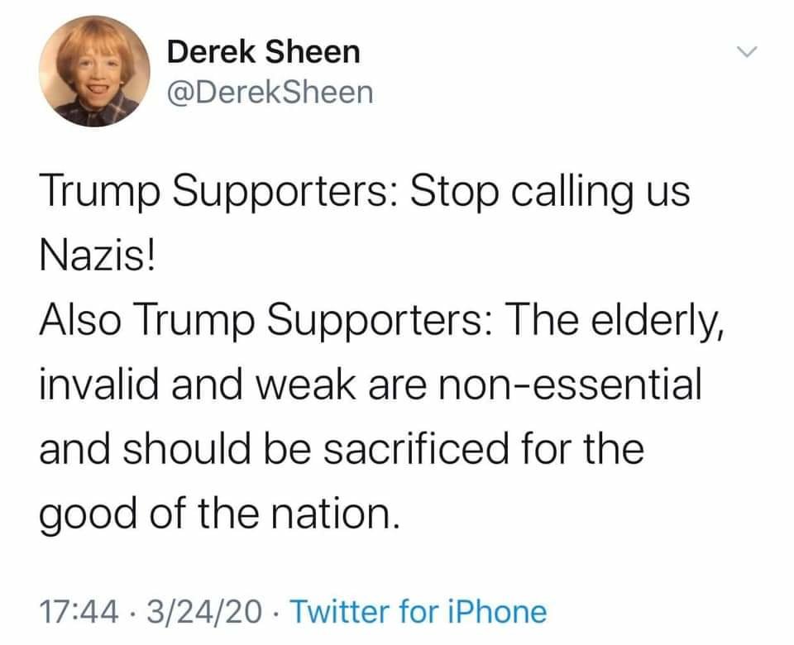Visit the @DerekSheen handle
Screen dimensions: 794x645
[x=270, y=93]
